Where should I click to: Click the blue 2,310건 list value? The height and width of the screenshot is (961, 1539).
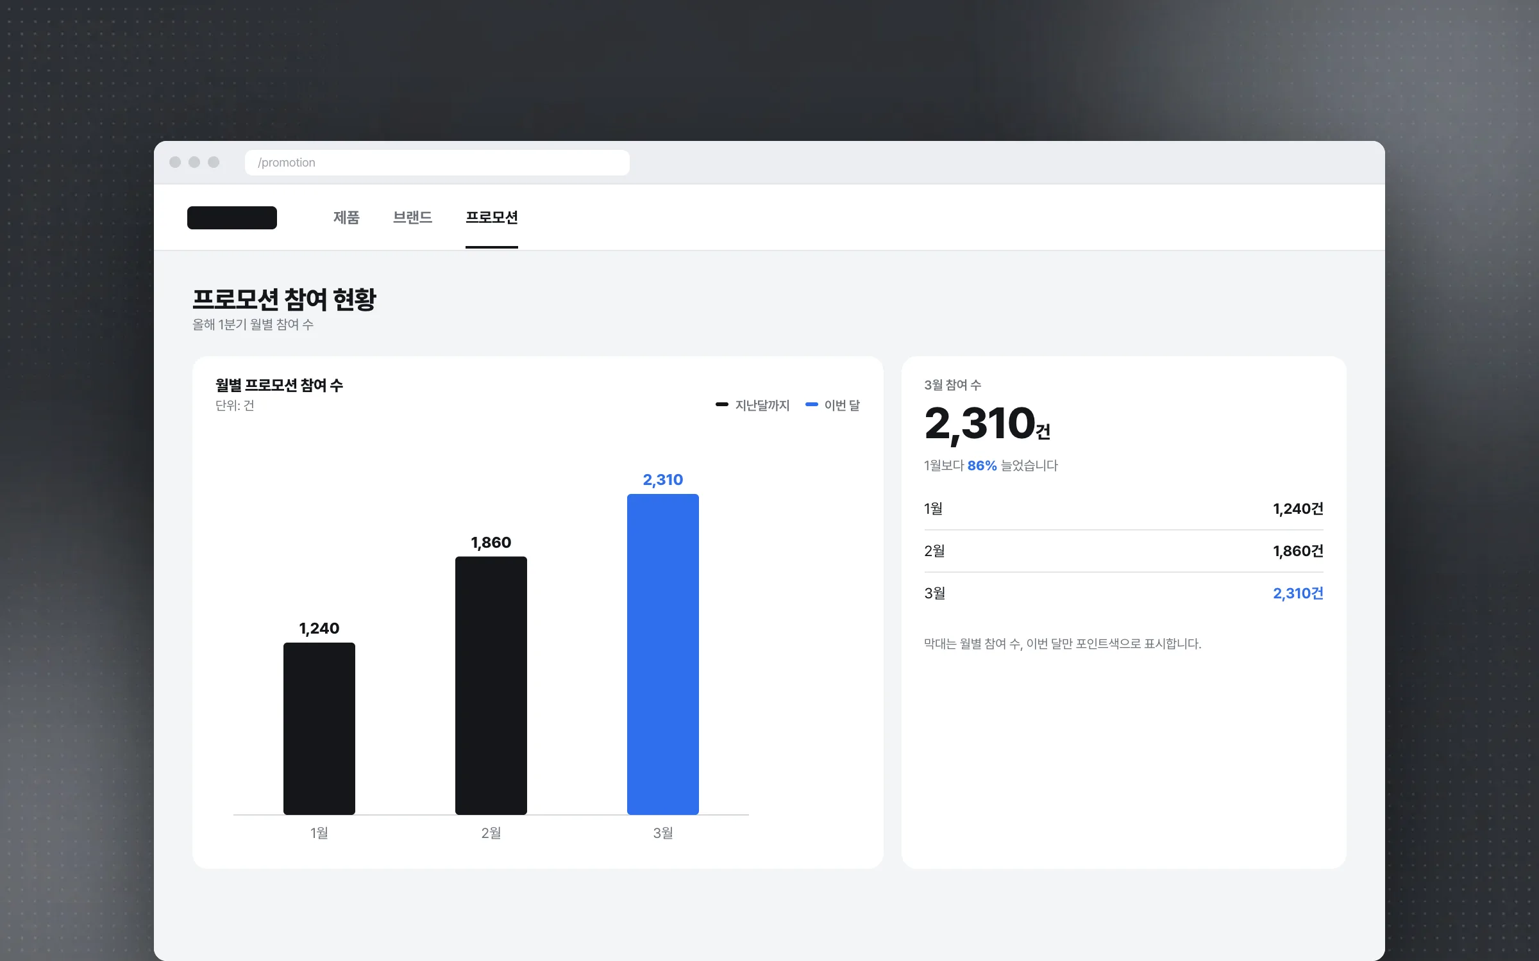coord(1298,593)
